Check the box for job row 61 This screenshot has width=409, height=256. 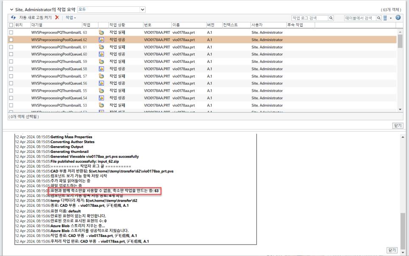pos(11,47)
